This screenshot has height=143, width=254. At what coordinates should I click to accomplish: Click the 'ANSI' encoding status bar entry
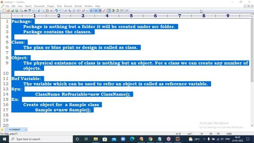click(229, 134)
